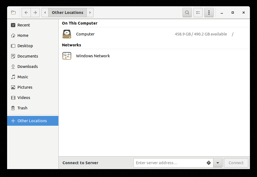Click the Desktop sidebar icon
257x177 pixels.
[13, 46]
